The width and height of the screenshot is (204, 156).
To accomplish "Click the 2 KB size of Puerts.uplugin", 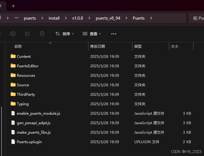I will (187, 142).
